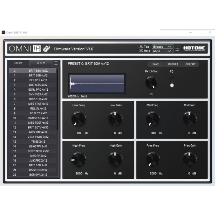Image resolution: width=215 pixels, height=215 pixels.
Task: Click the Omni IR pedal icon
Action: 46,49
